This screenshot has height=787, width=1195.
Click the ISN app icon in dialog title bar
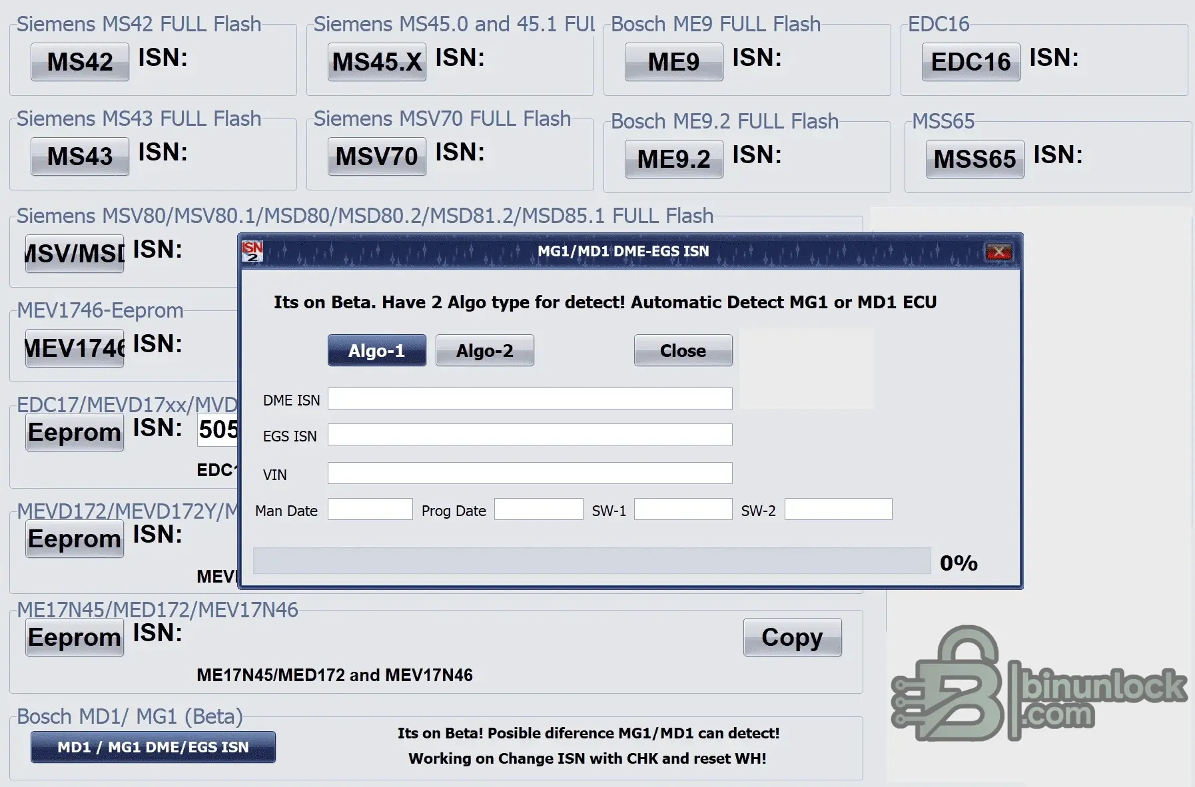pos(252,251)
